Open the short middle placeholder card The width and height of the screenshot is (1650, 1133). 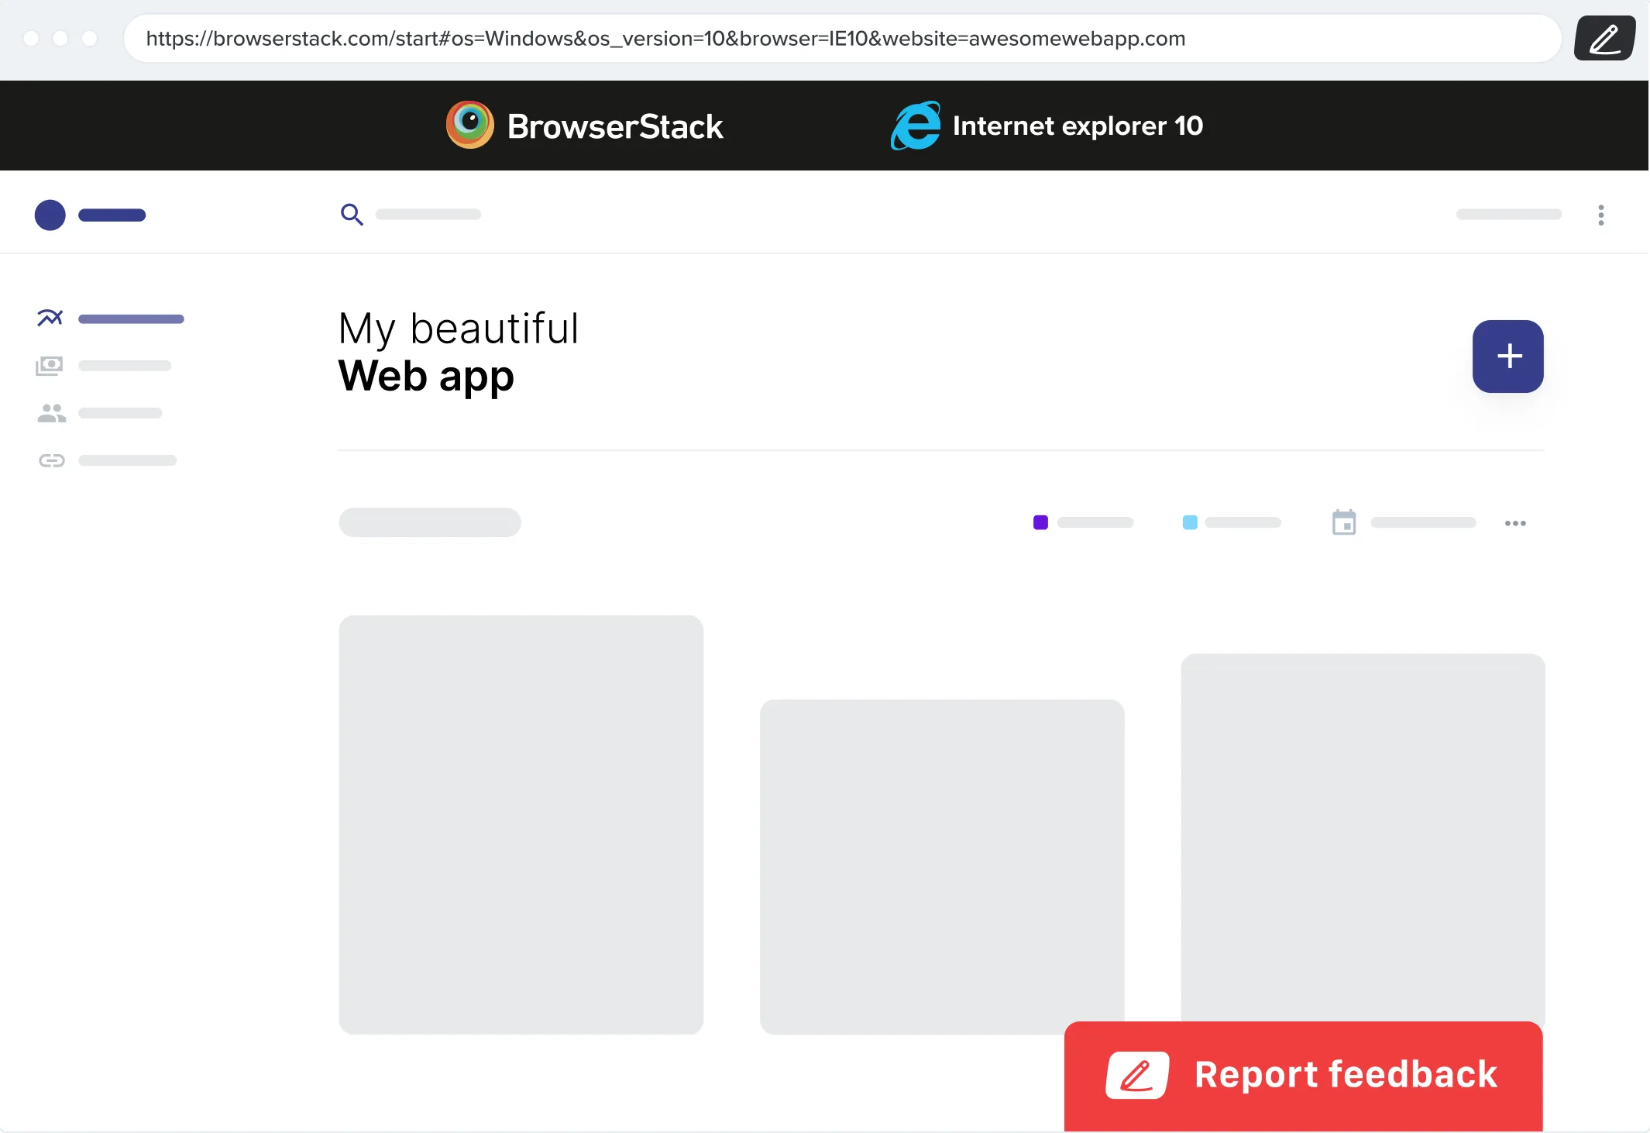click(x=942, y=866)
